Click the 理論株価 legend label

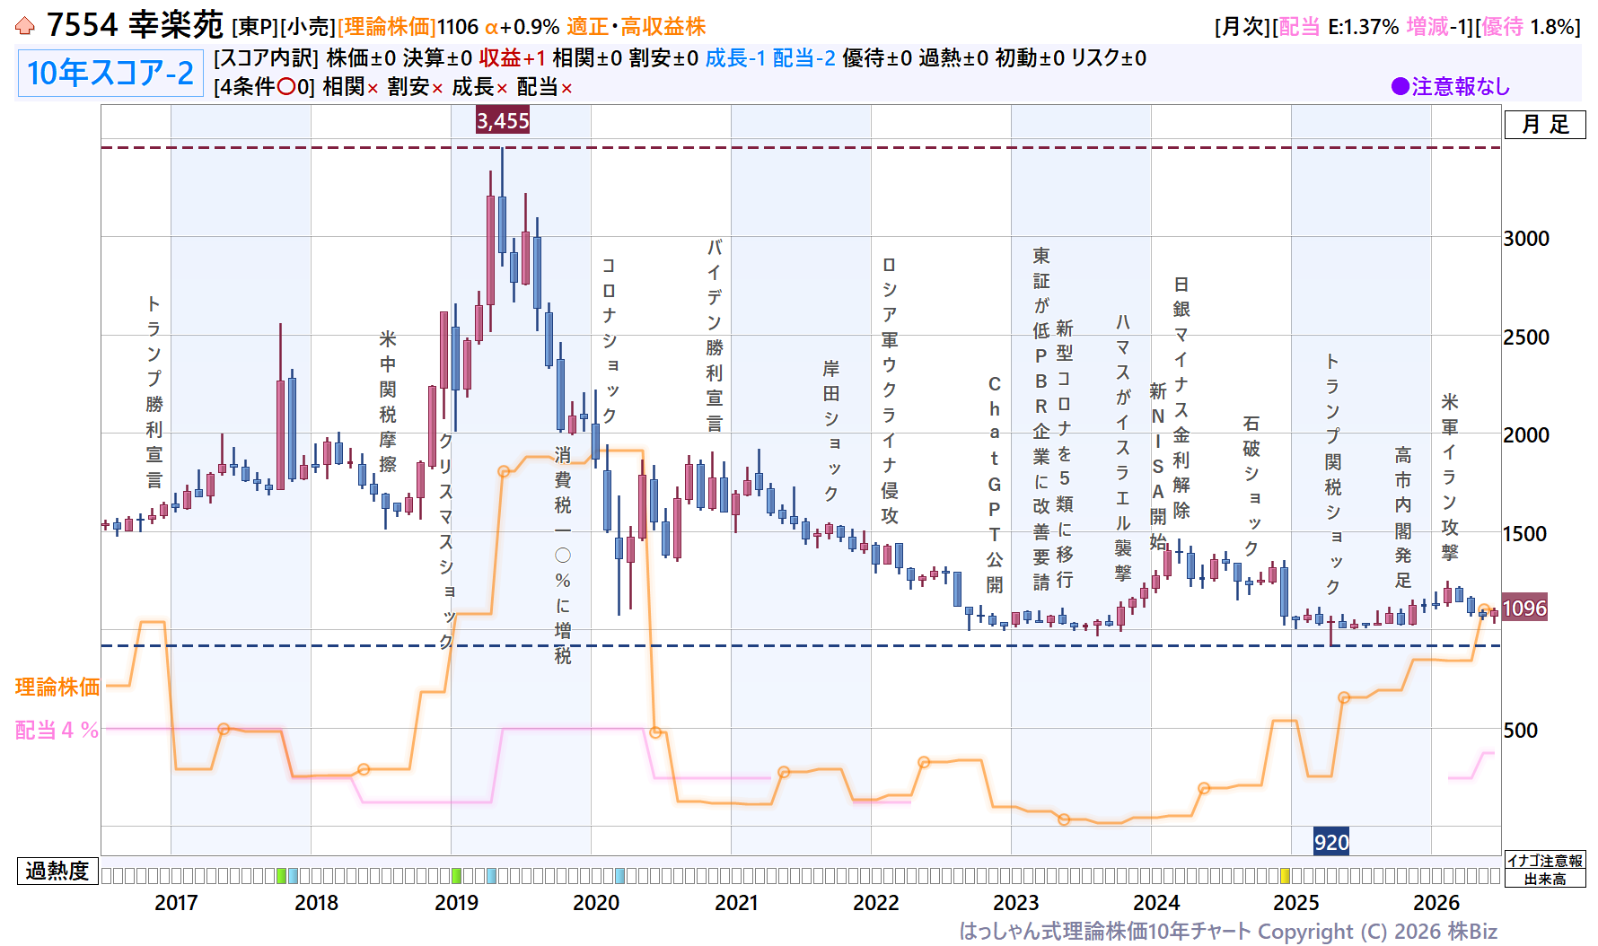[57, 688]
